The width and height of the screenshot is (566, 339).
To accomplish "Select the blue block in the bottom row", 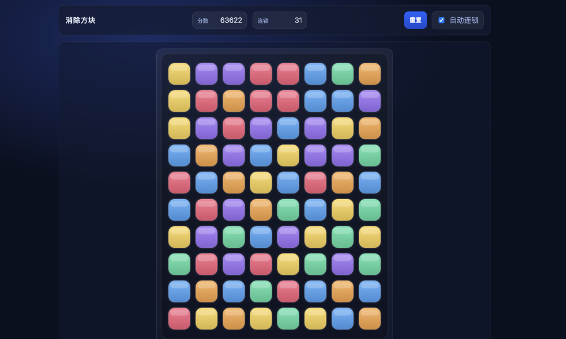I will 343,319.
